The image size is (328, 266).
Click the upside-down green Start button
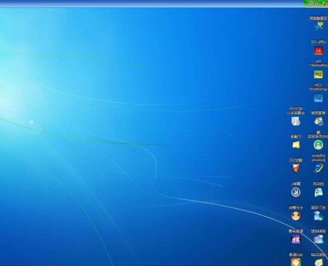click(x=315, y=3)
